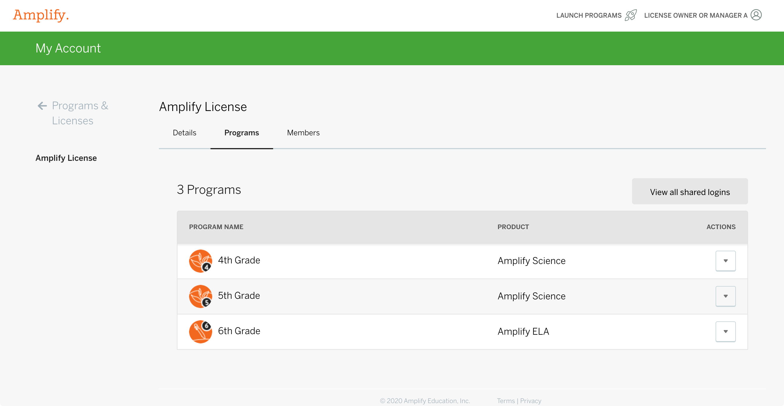Open the Terms link in footer
Image resolution: width=784 pixels, height=406 pixels.
click(506, 400)
